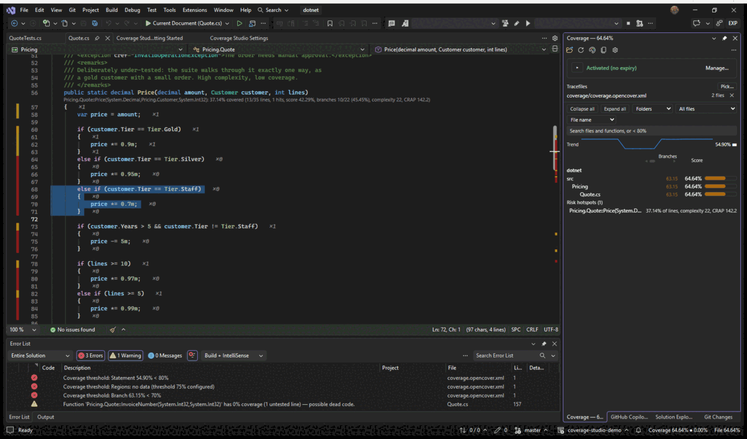
Task: Select the Pricing.Quote::Price risk hotspot row
Action: [652, 211]
